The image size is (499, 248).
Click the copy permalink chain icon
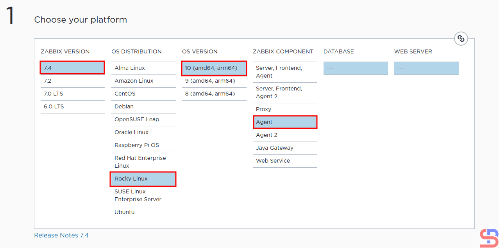click(x=461, y=39)
